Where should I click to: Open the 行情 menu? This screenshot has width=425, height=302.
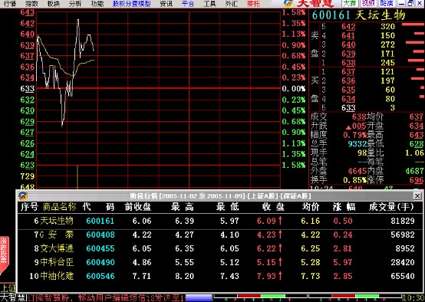coord(10,4)
